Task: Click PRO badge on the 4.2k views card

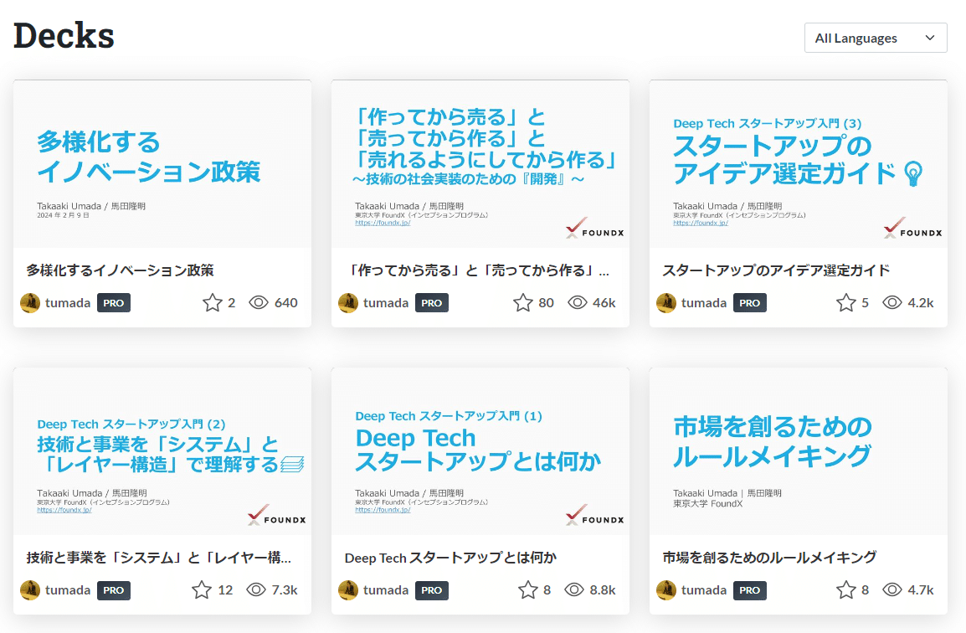Action: tap(750, 302)
